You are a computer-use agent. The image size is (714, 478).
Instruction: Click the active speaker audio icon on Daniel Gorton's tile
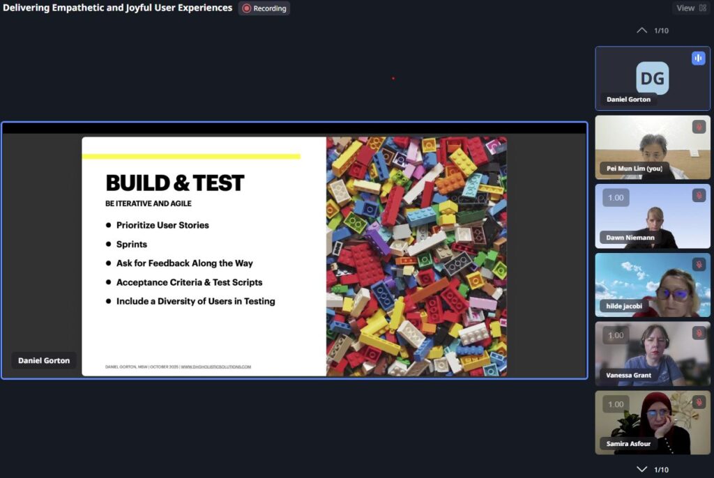tap(698, 59)
